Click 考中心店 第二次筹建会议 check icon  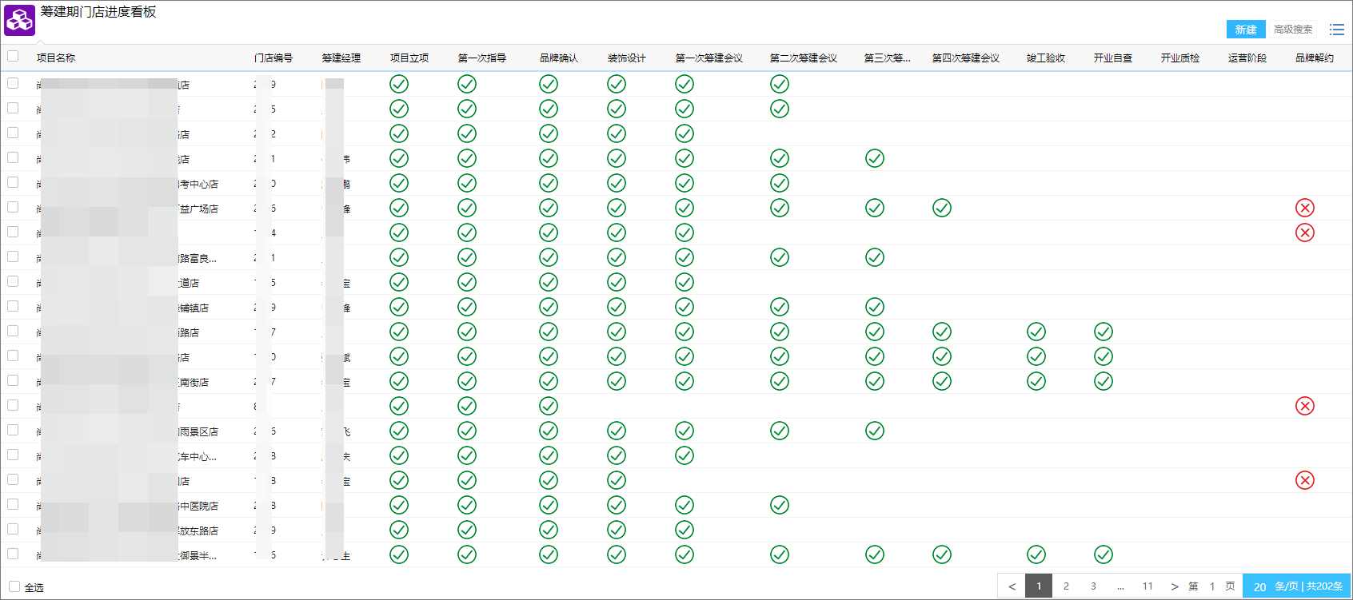coord(780,183)
